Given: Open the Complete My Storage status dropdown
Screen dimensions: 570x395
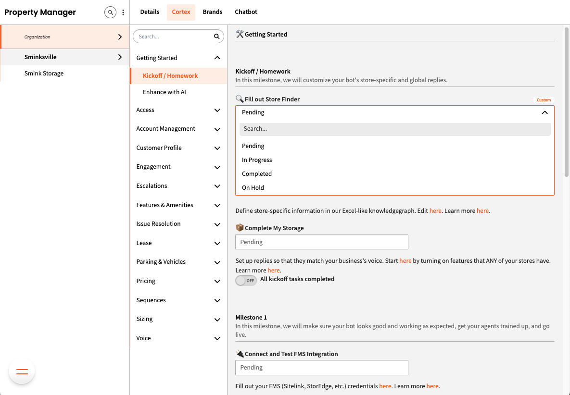Looking at the screenshot, I should 321,242.
